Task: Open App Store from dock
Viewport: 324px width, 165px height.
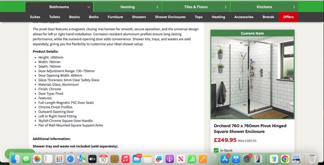Action: (225, 159)
